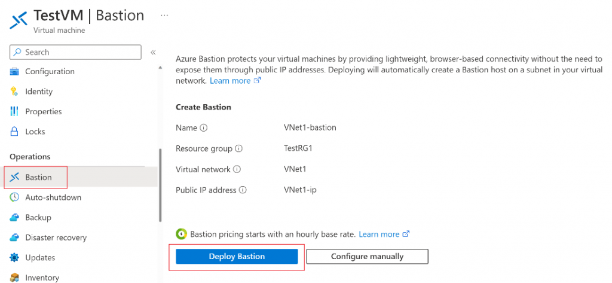Click the Identity key icon
The width and height of the screenshot is (612, 283).
(x=14, y=92)
